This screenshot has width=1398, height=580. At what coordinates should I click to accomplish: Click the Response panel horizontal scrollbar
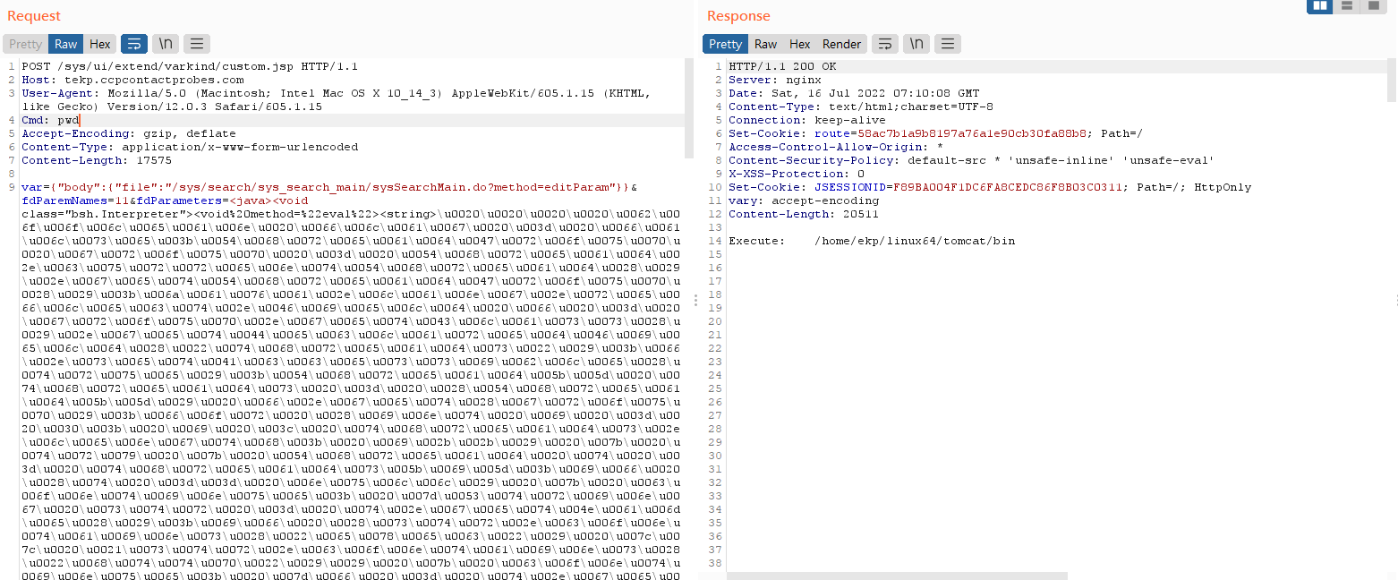pos(898,576)
